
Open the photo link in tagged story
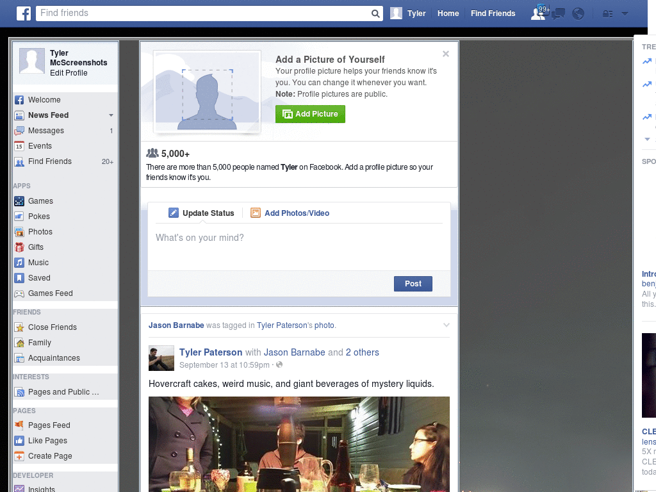tap(324, 325)
